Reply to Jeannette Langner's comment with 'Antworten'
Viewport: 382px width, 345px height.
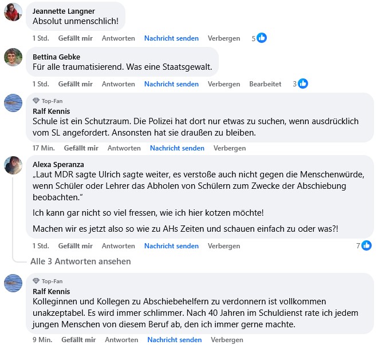pos(118,38)
